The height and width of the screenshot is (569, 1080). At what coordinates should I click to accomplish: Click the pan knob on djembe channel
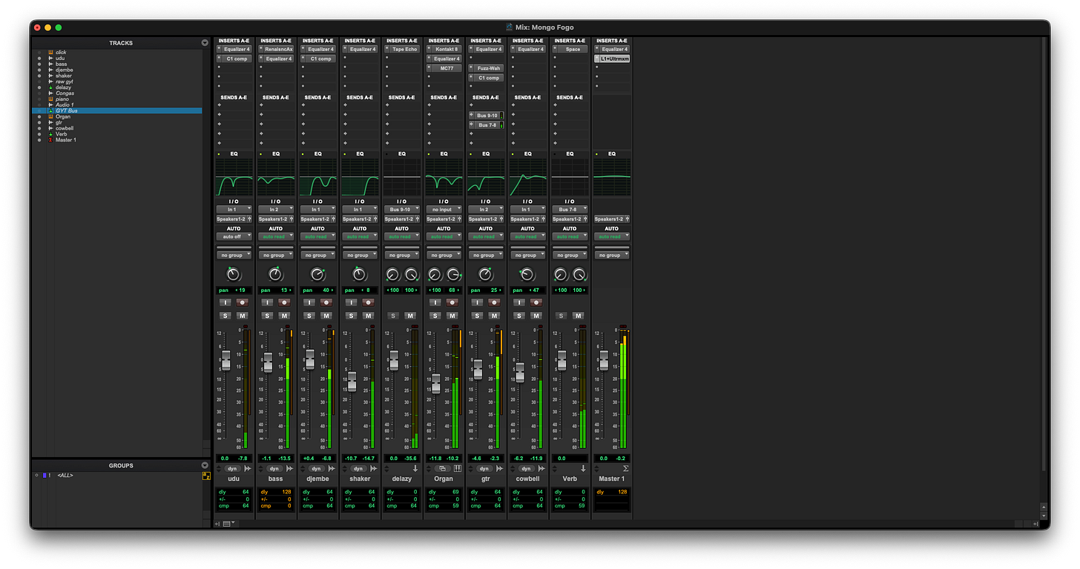[x=317, y=274]
